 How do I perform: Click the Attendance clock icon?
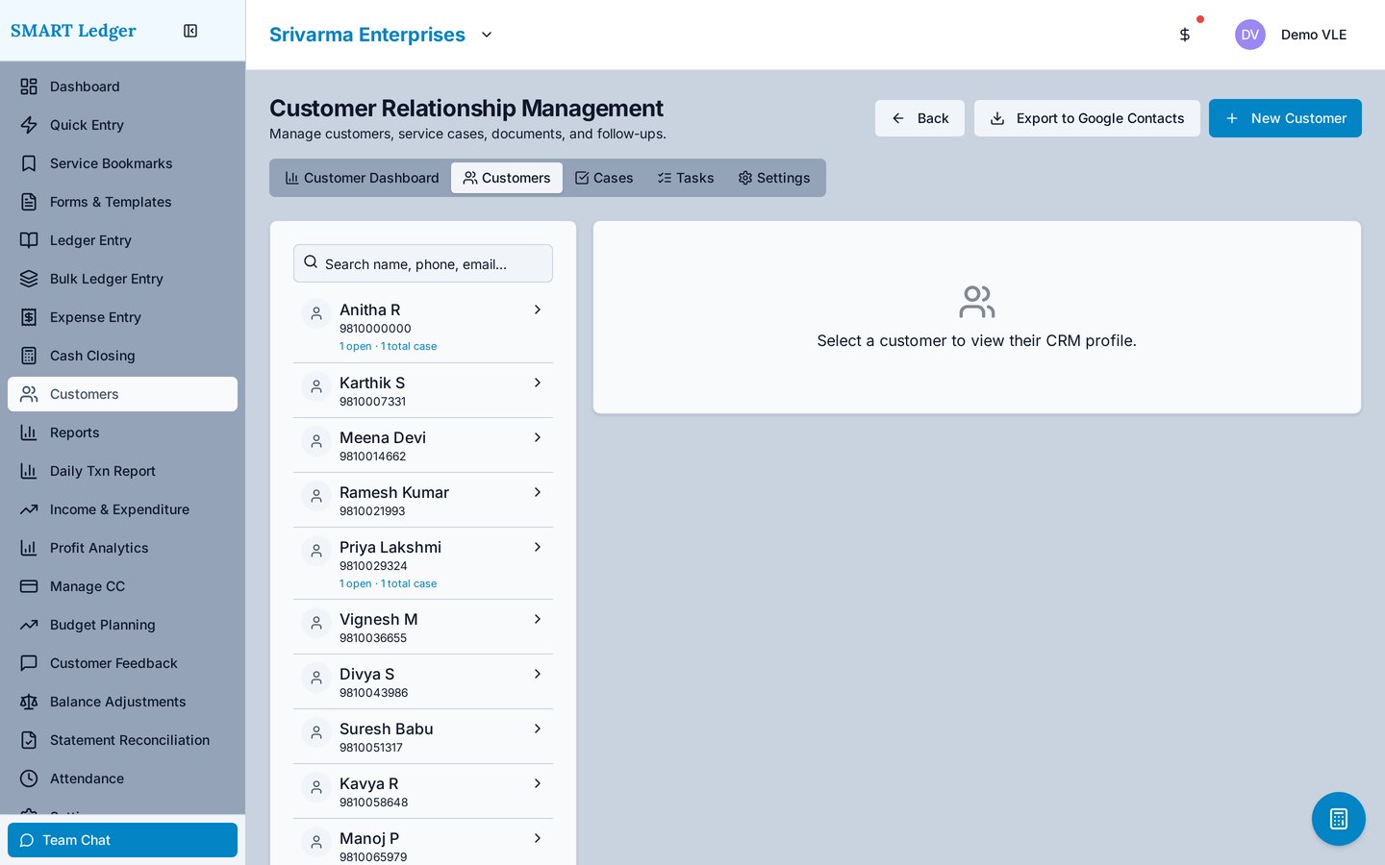29,778
